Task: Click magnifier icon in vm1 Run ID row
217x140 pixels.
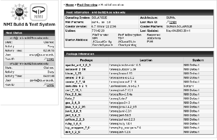Action: 44,59
